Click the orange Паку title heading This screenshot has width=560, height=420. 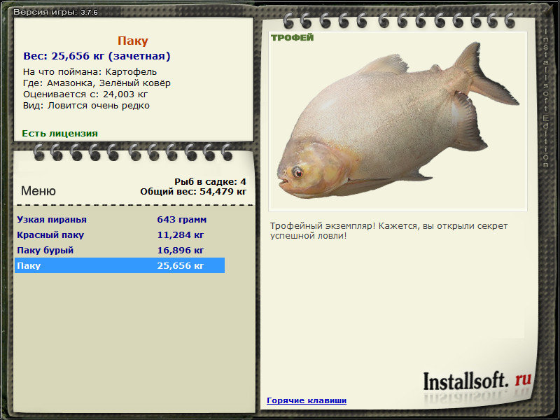pos(133,41)
